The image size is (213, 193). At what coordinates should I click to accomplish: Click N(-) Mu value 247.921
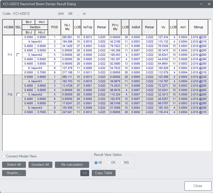pyautogui.click(x=67, y=112)
